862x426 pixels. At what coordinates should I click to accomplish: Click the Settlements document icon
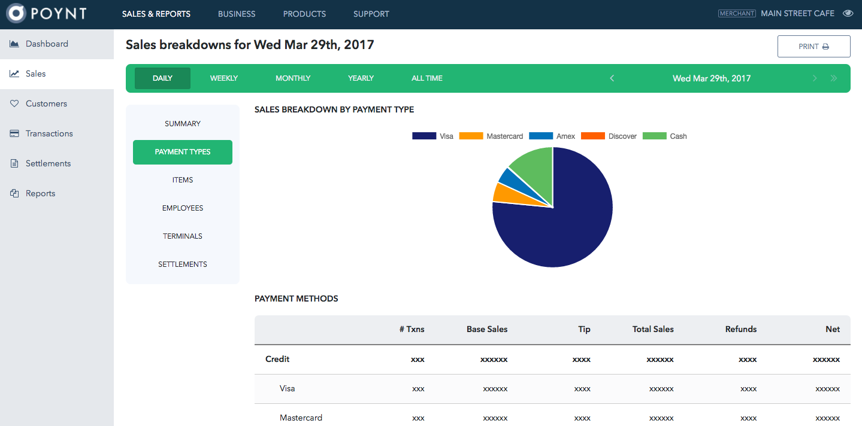(x=14, y=163)
